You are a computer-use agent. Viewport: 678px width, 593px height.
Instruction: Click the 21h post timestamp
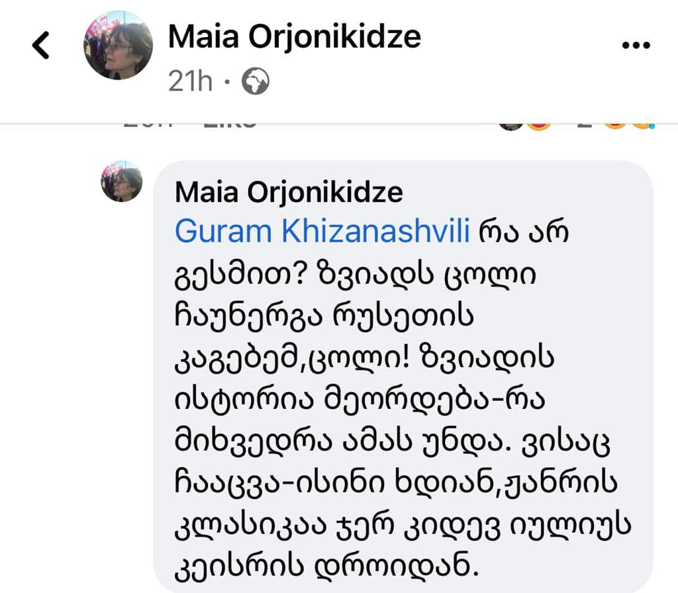coord(190,81)
